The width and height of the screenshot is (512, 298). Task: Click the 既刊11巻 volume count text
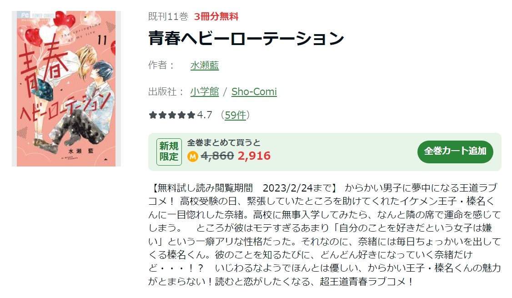point(168,16)
